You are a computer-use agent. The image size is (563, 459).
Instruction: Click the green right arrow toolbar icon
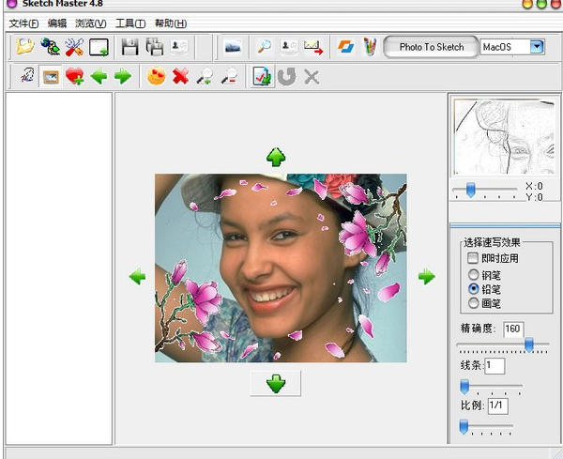tap(122, 76)
